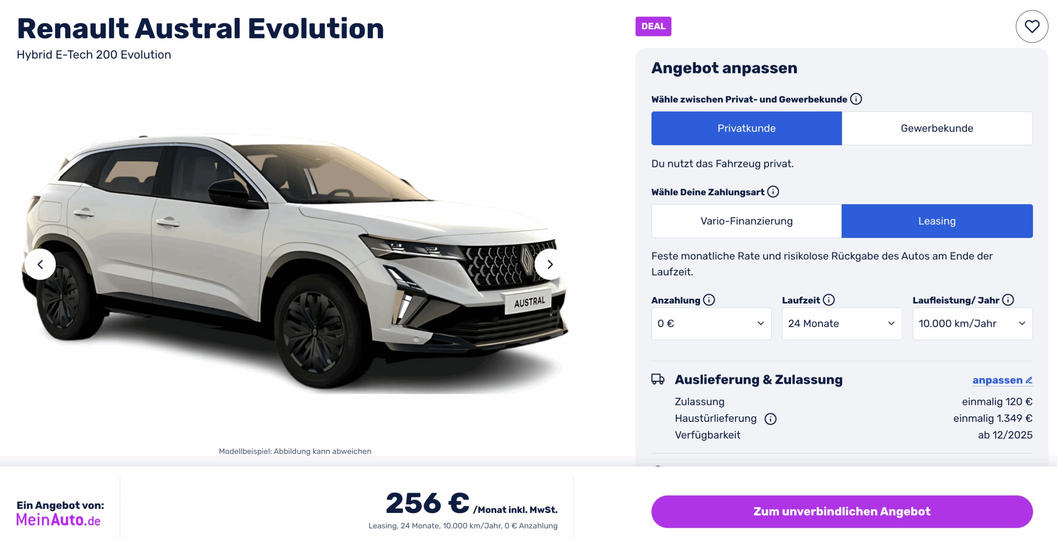
Task: Click the MeinAuto.de logo
Action: tap(58, 520)
